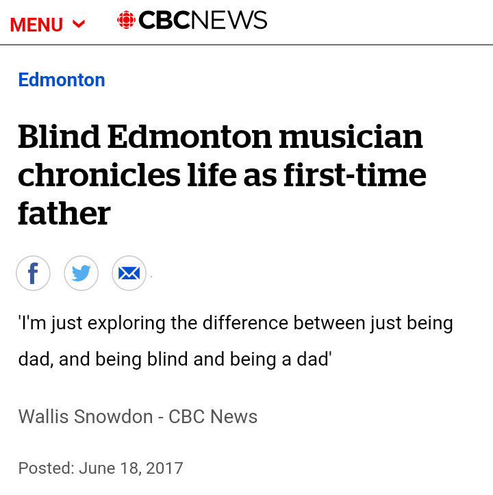
Task: Open the Edmonton section link
Action: coord(62,80)
